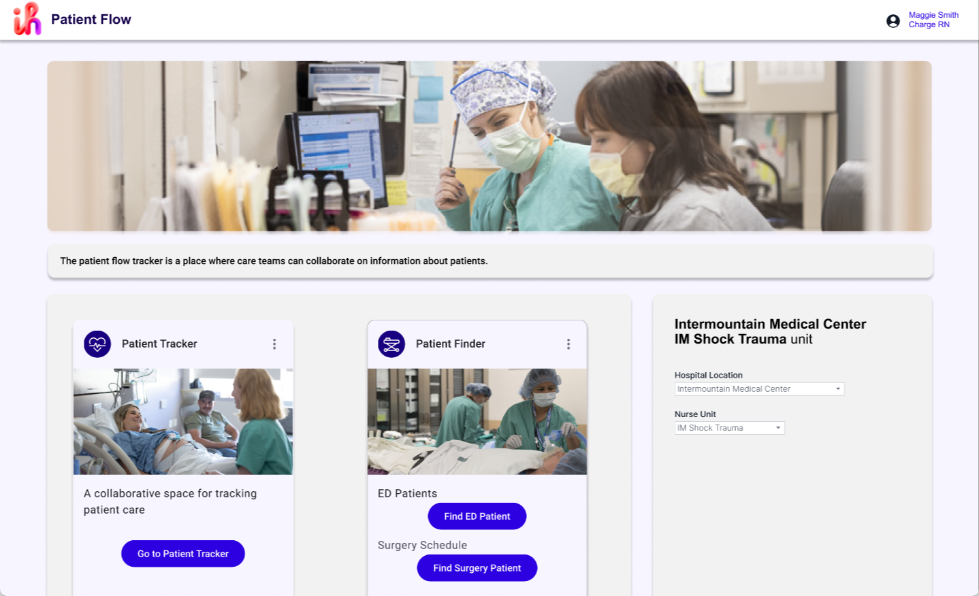Viewport: 979px width, 596px height.
Task: Select the Patient Tracker card title
Action: pos(159,344)
